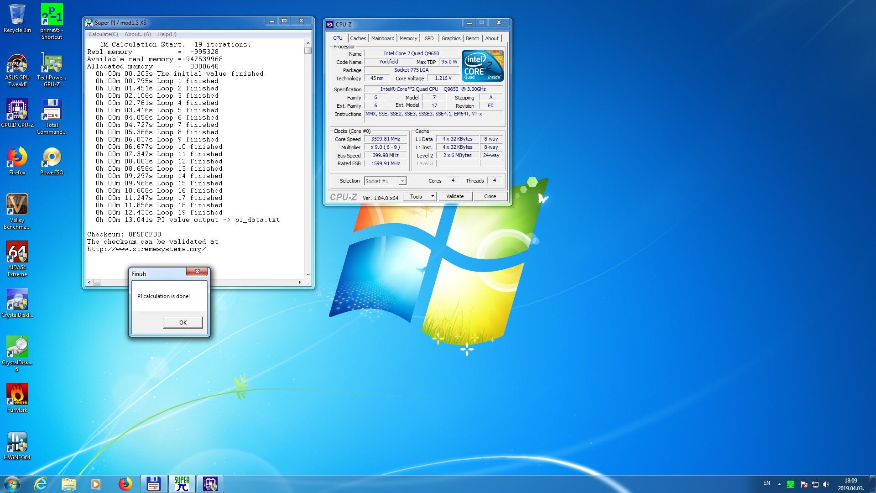The height and width of the screenshot is (493, 876).
Task: Click the Close button in CPU-Z
Action: pos(490,196)
